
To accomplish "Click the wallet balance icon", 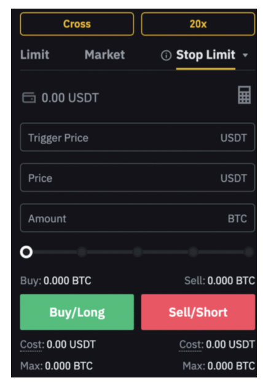I will click(29, 97).
